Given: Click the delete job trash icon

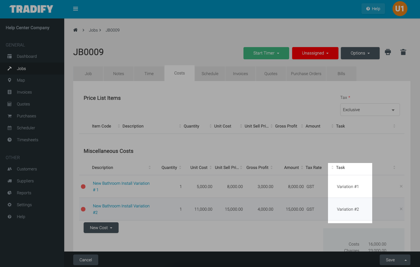Looking at the screenshot, I should pos(403,52).
